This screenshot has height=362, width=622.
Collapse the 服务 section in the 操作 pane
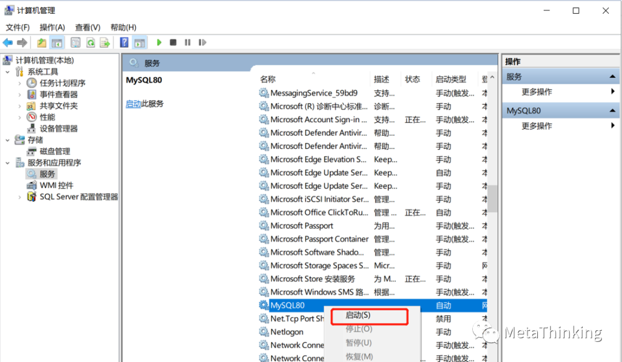(x=612, y=76)
